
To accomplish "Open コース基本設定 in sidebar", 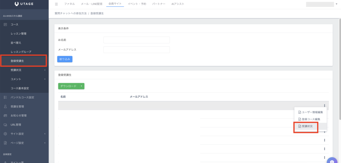I will click(20, 88).
